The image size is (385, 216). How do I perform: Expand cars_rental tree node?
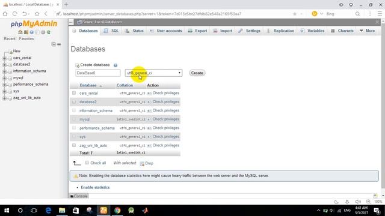[x=4, y=58]
